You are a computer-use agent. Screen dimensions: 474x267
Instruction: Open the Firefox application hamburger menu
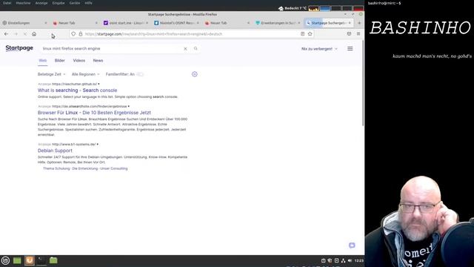click(358, 34)
